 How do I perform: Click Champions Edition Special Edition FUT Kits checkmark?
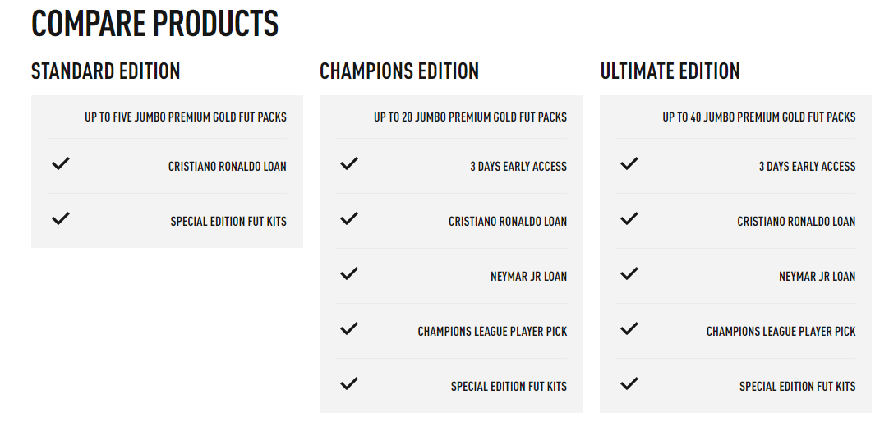pyautogui.click(x=349, y=383)
